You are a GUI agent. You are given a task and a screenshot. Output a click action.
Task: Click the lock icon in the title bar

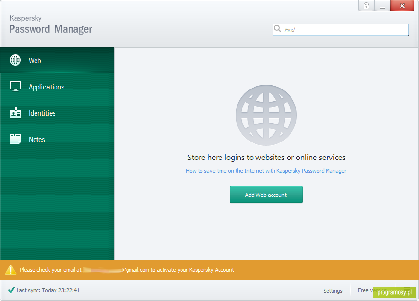366,6
